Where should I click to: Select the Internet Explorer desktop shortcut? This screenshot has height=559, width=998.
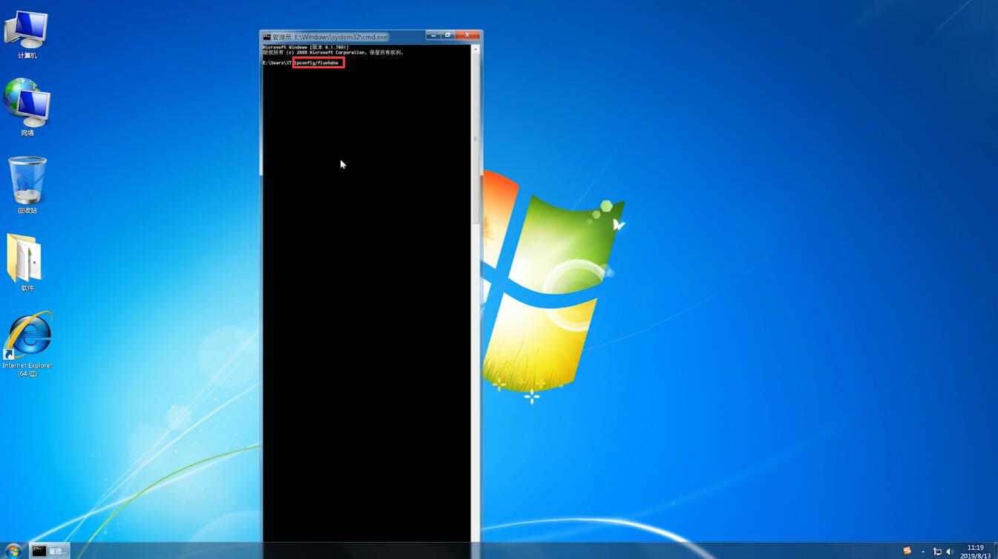[27, 344]
